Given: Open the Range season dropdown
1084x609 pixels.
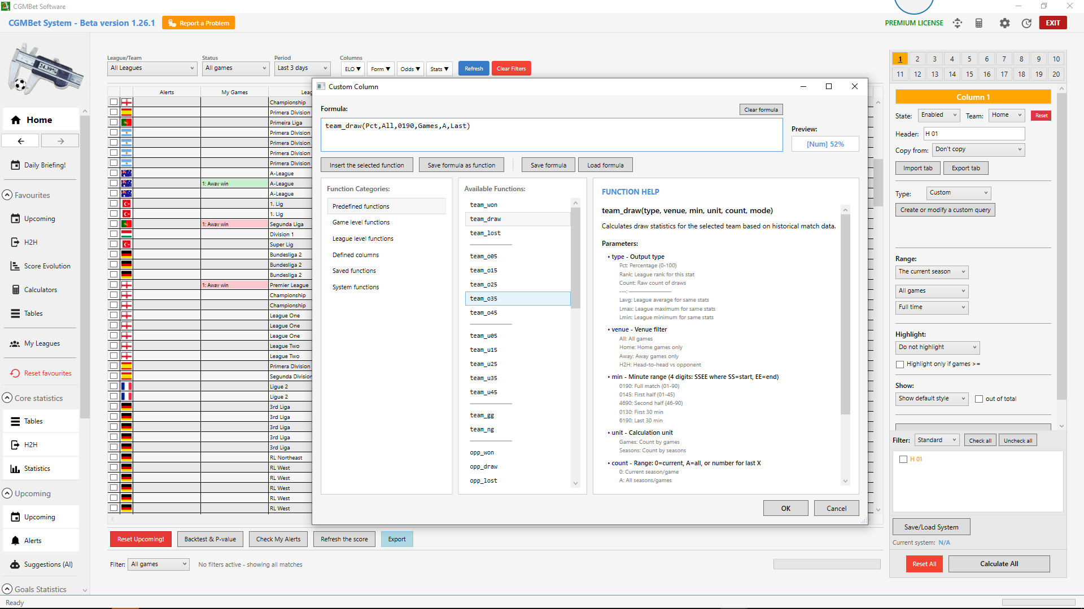Looking at the screenshot, I should tap(931, 272).
